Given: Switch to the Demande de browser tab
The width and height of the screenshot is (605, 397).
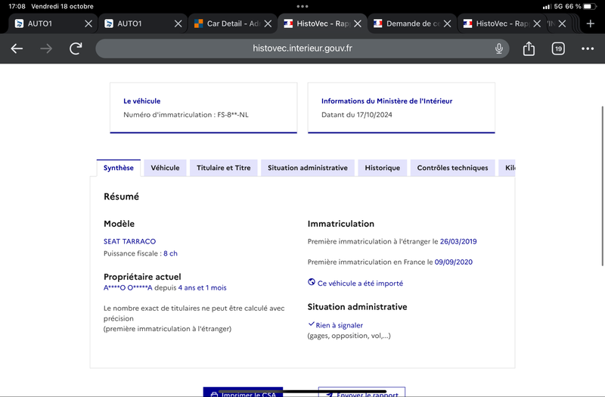Looking at the screenshot, I should (x=406, y=23).
